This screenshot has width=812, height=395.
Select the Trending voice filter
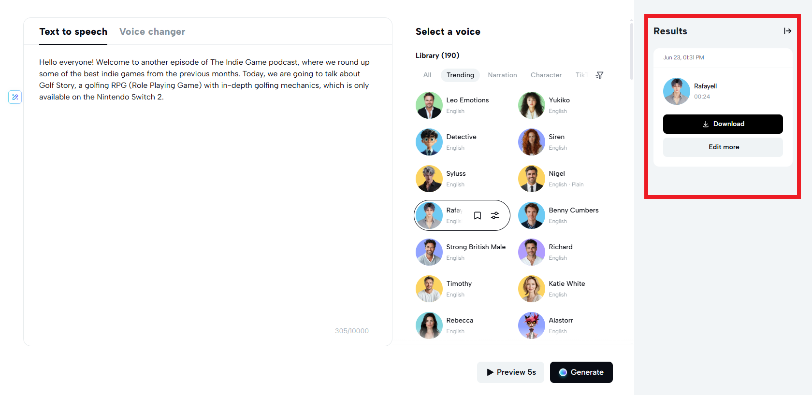tap(460, 75)
